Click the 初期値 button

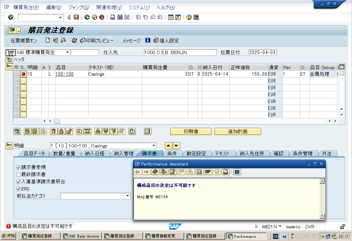pos(191,131)
